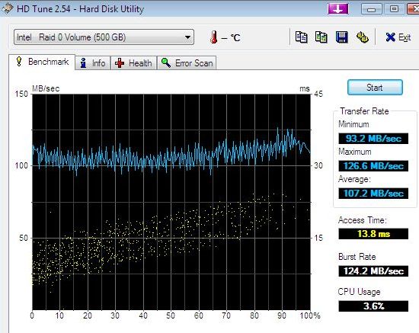Click the purple download arrow button
Viewport: 419px width, 333px height.
[x=338, y=9]
